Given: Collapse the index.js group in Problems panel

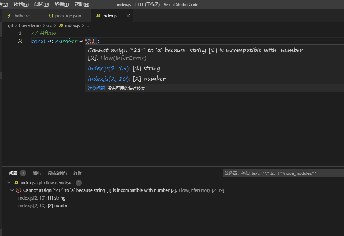Looking at the screenshot, I should [9, 183].
